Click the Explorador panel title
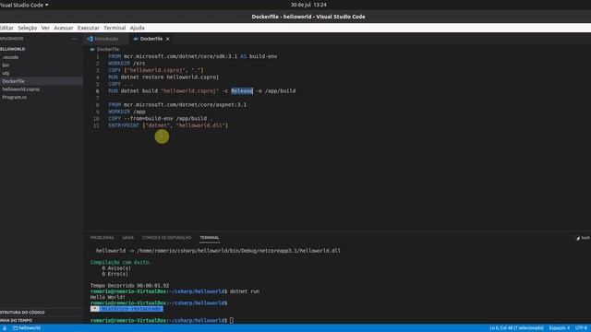This screenshot has width=591, height=332. 12,39
